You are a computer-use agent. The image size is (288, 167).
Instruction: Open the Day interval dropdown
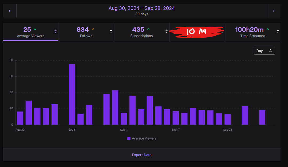coord(264,50)
